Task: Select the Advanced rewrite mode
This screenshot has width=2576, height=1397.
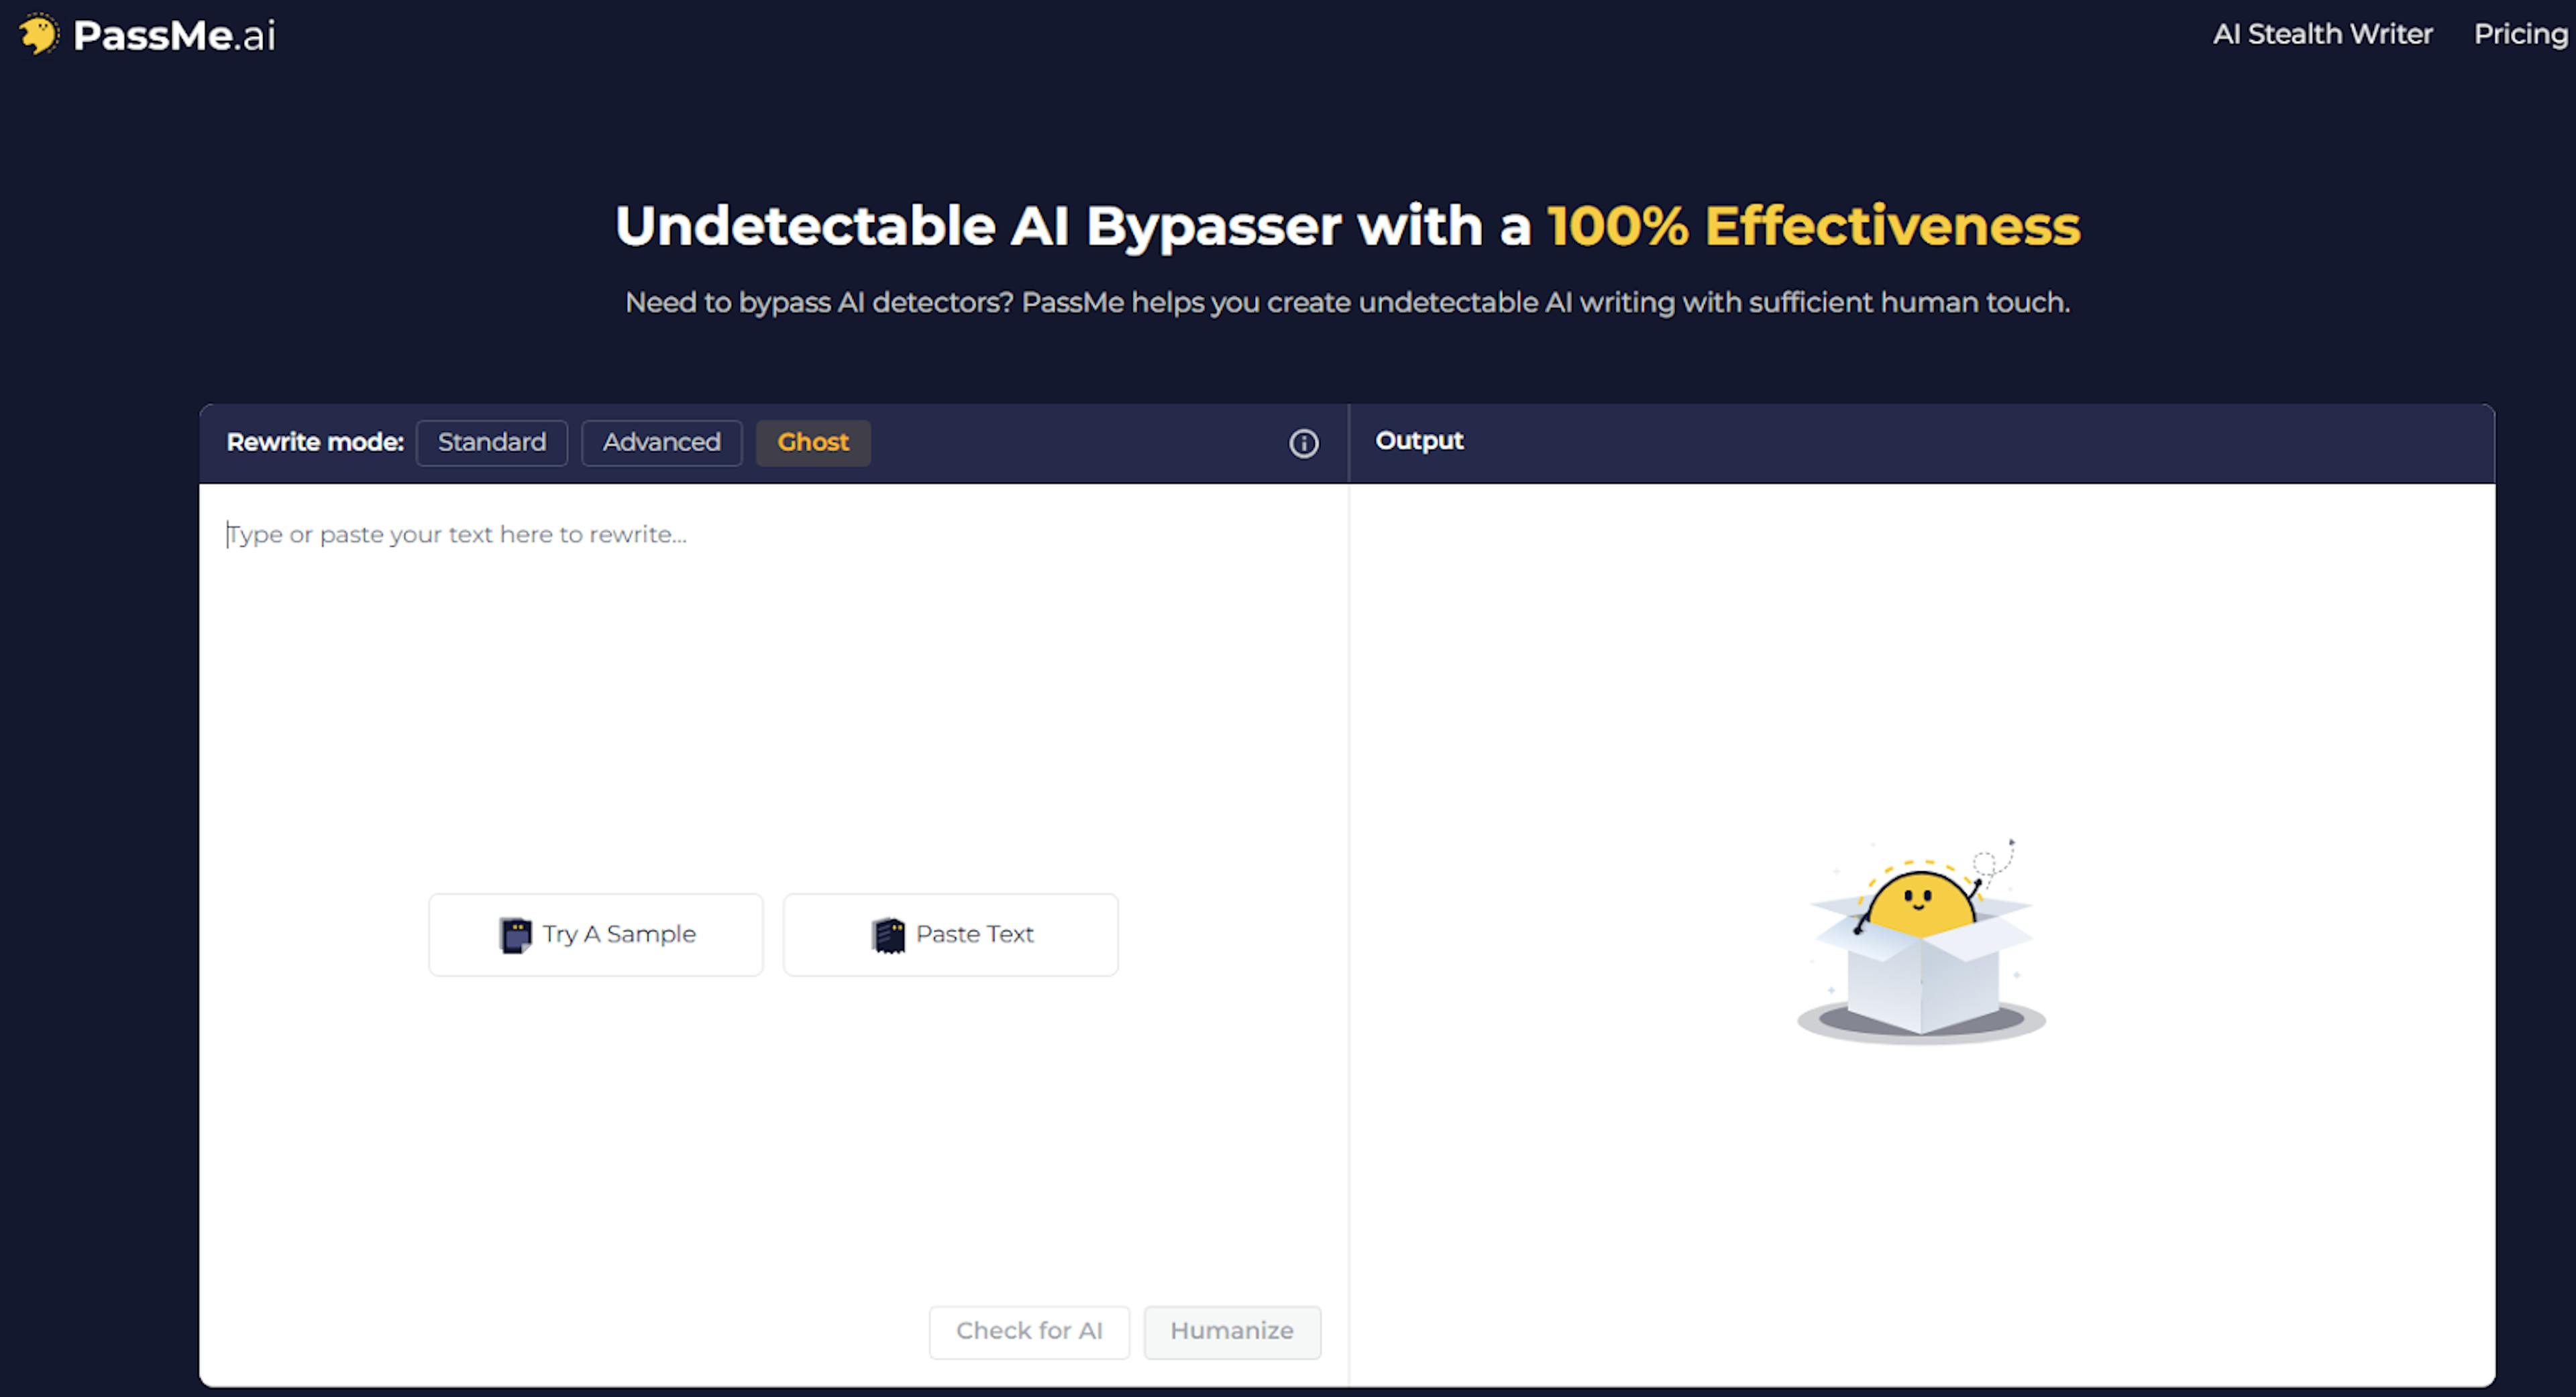Action: point(661,442)
